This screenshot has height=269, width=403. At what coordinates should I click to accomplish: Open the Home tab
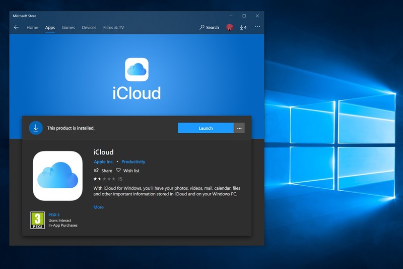[x=32, y=28]
